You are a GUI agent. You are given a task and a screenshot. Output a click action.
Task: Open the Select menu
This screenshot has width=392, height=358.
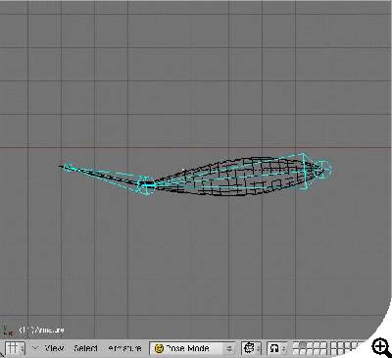[x=85, y=348]
